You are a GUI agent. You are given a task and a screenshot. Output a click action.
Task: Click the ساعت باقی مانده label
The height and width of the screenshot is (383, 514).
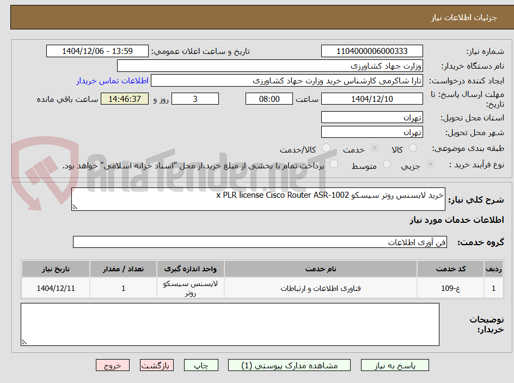[x=67, y=99]
